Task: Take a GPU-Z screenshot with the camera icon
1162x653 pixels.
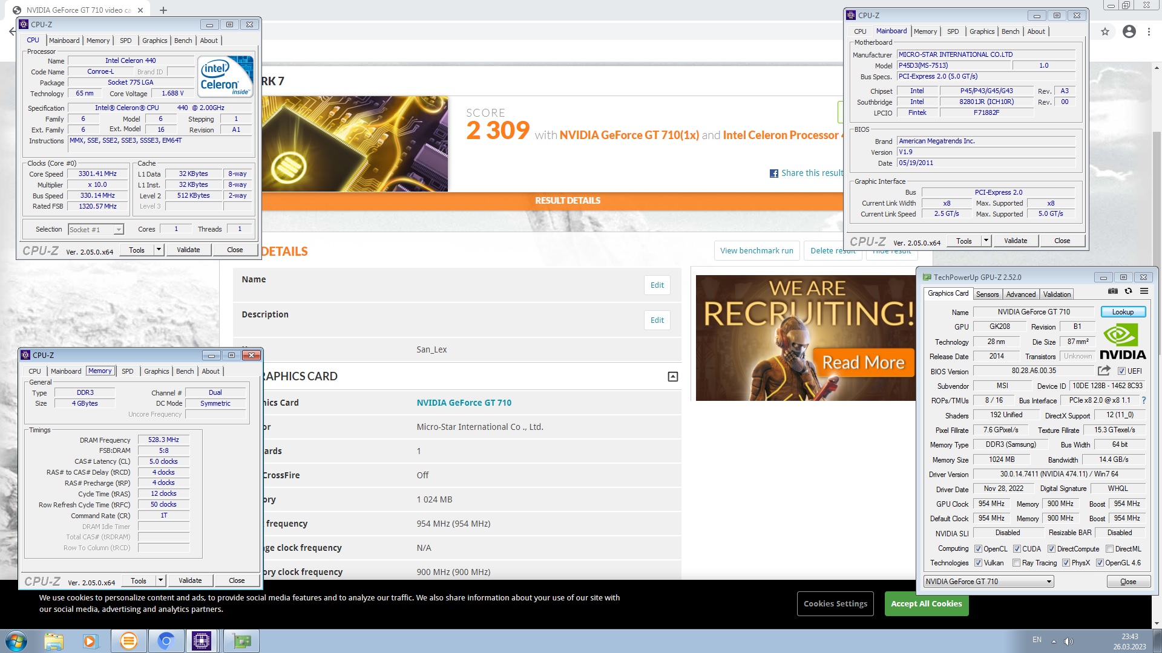Action: click(1112, 291)
